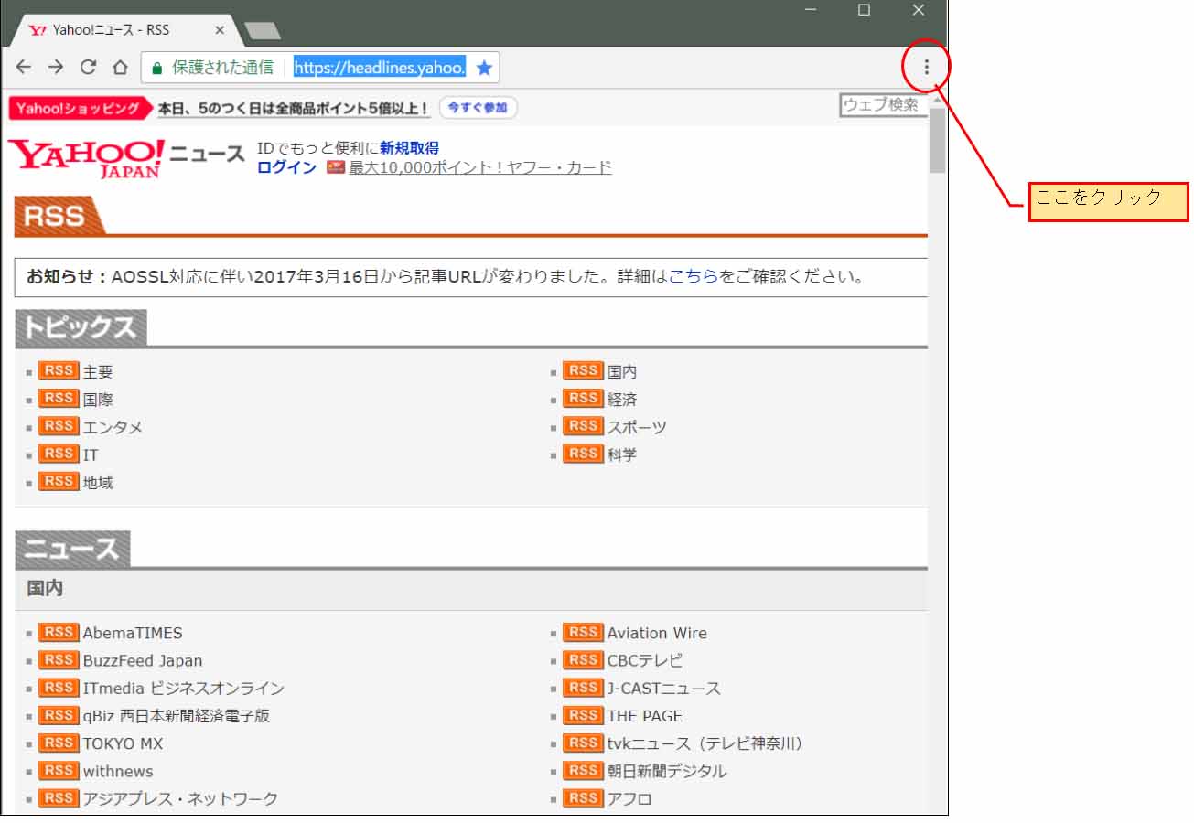Click the RSS icon for 朝日新聞デジタル

coord(583,770)
